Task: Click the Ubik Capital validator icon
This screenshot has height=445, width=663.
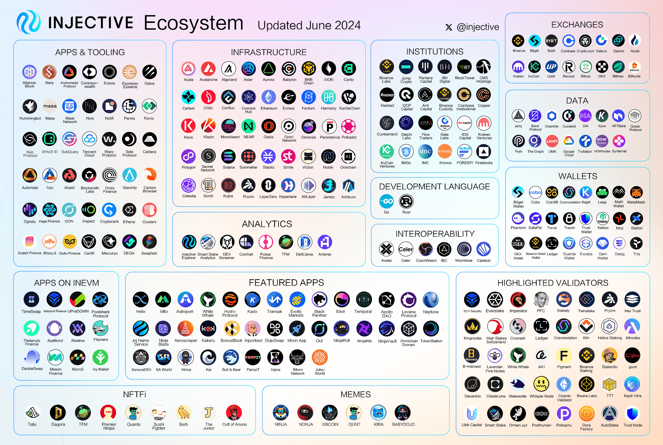Action: (472, 414)
